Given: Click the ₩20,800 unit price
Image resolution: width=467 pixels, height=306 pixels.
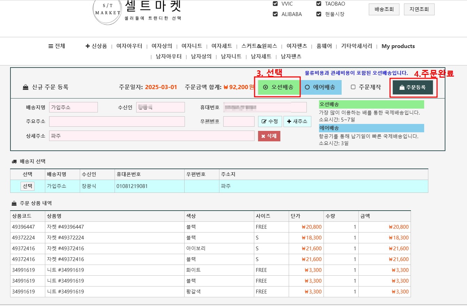Looking at the screenshot, I should point(312,227).
